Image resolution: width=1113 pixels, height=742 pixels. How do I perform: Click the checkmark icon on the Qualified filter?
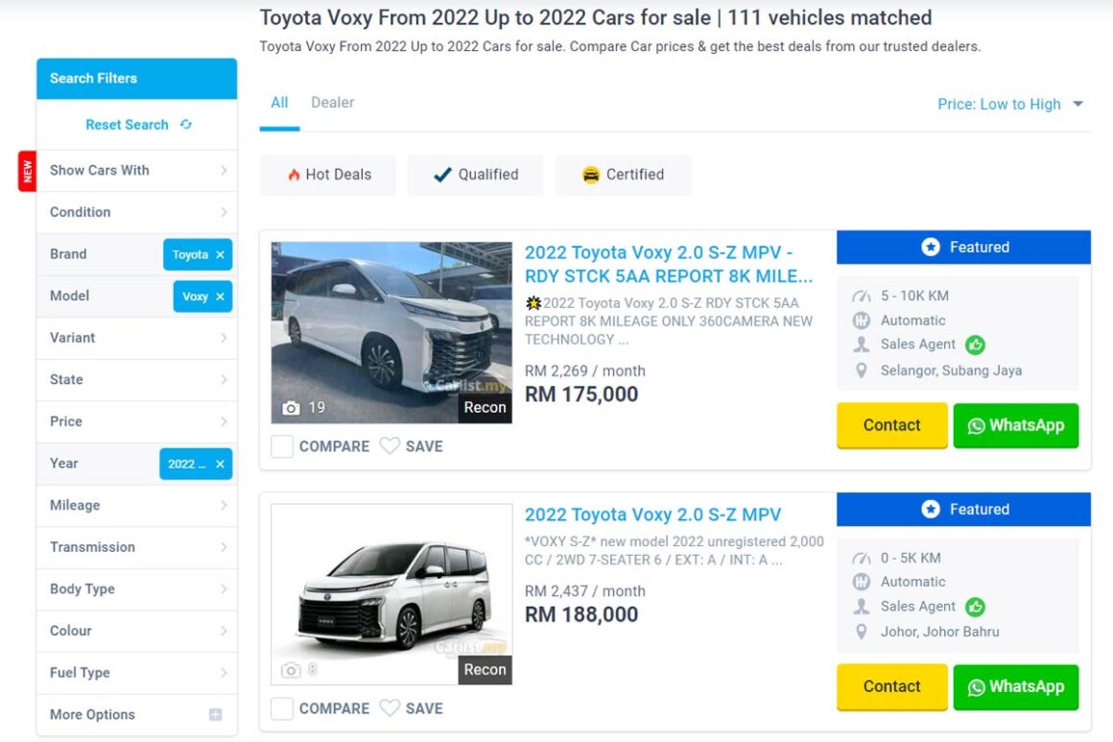pyautogui.click(x=440, y=175)
